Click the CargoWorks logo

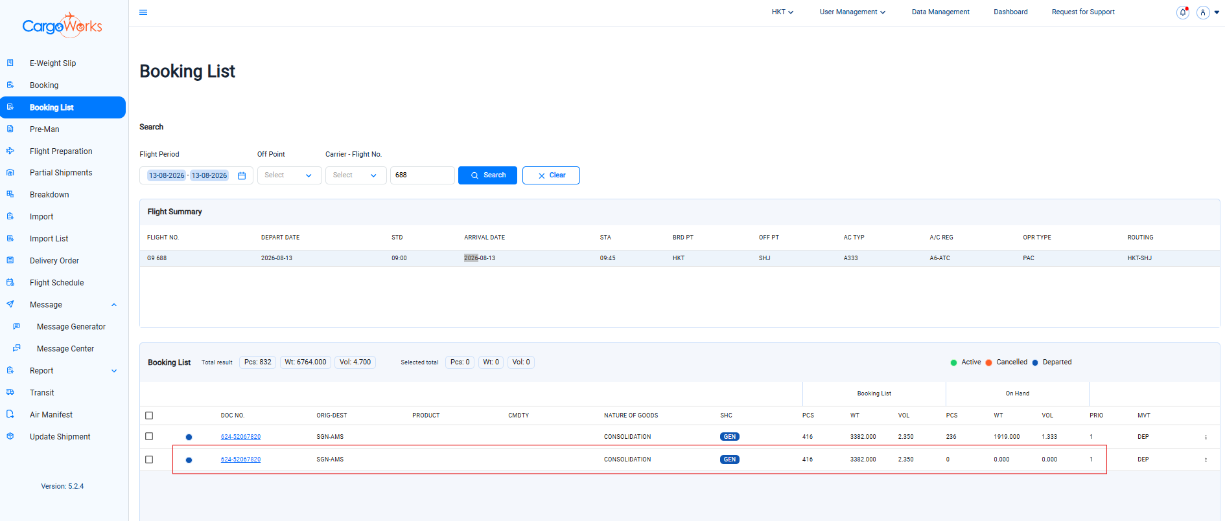pyautogui.click(x=62, y=26)
